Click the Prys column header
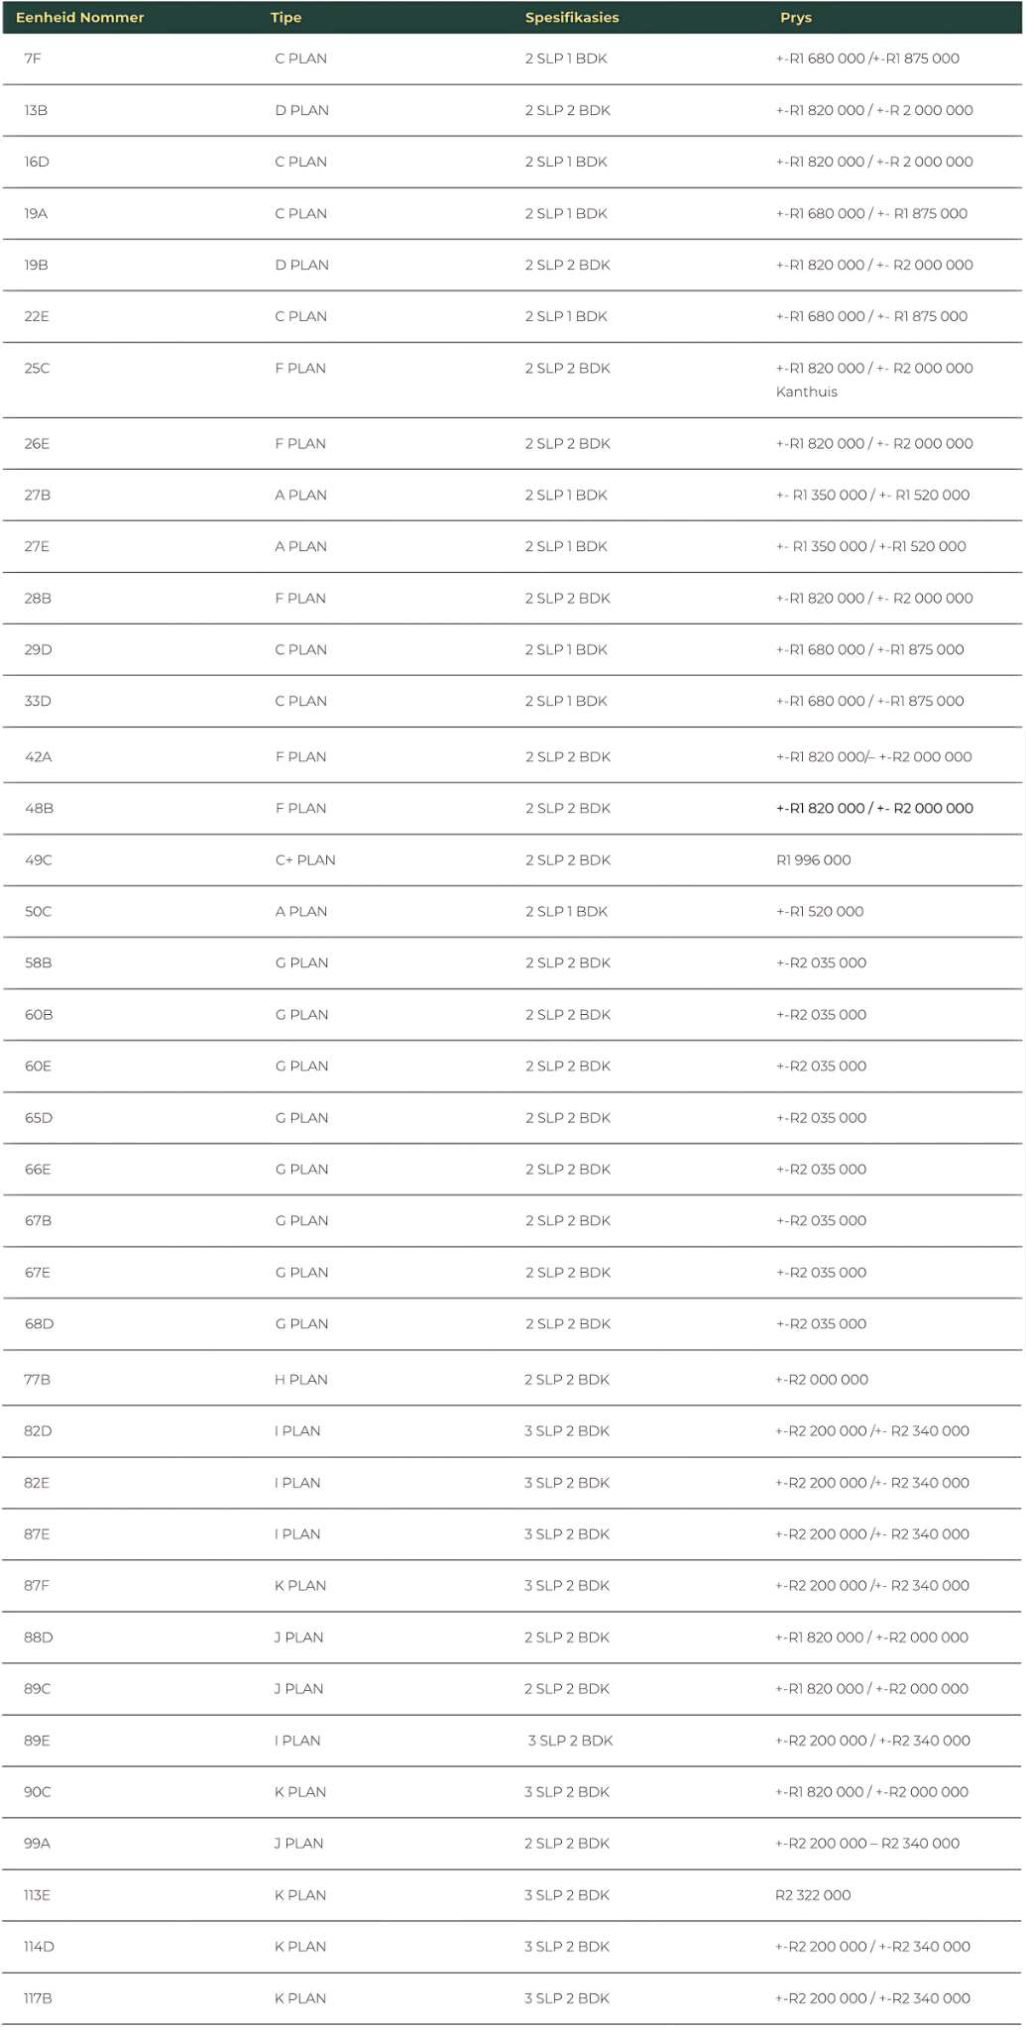This screenshot has height=2030, width=1026. coord(796,18)
